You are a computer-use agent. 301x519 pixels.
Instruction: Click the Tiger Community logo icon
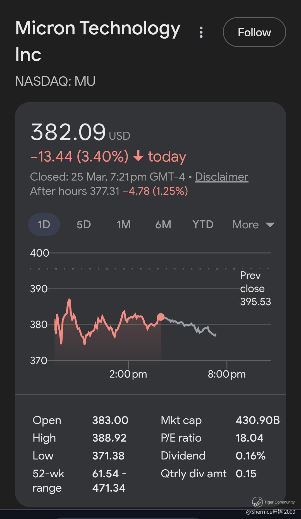pos(257,502)
